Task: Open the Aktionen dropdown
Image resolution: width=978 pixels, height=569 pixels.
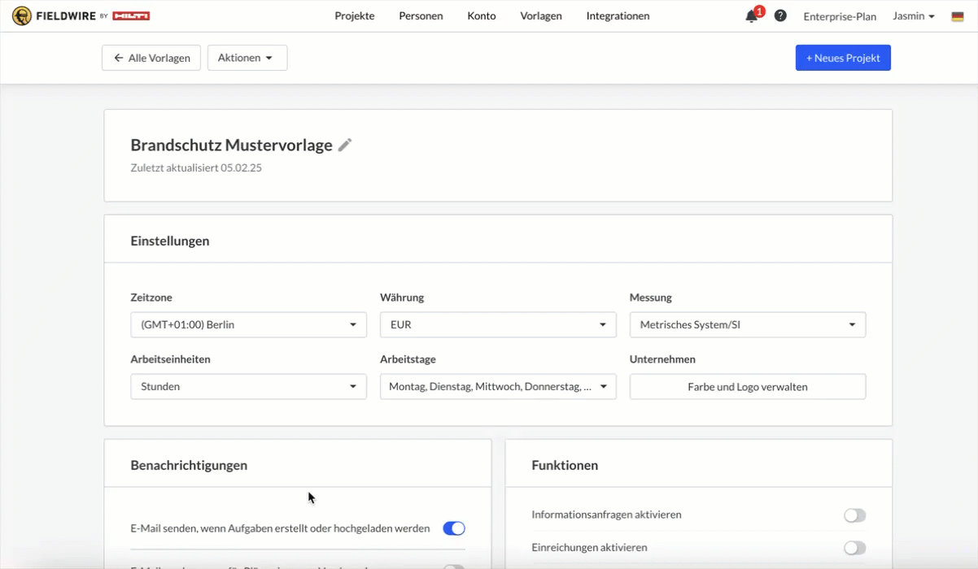Action: click(247, 58)
